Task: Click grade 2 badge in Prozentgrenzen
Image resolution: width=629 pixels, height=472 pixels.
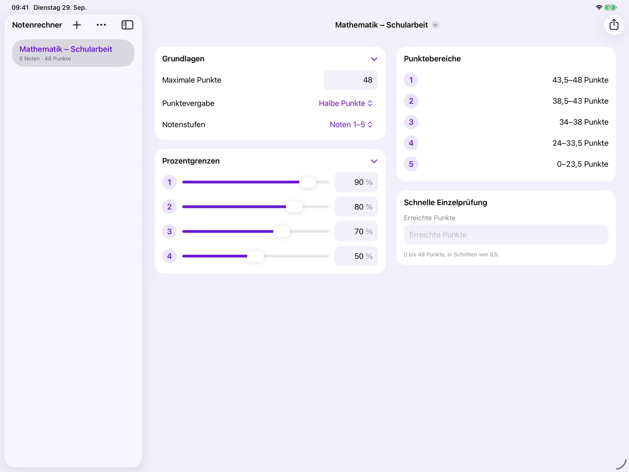Action: (169, 207)
